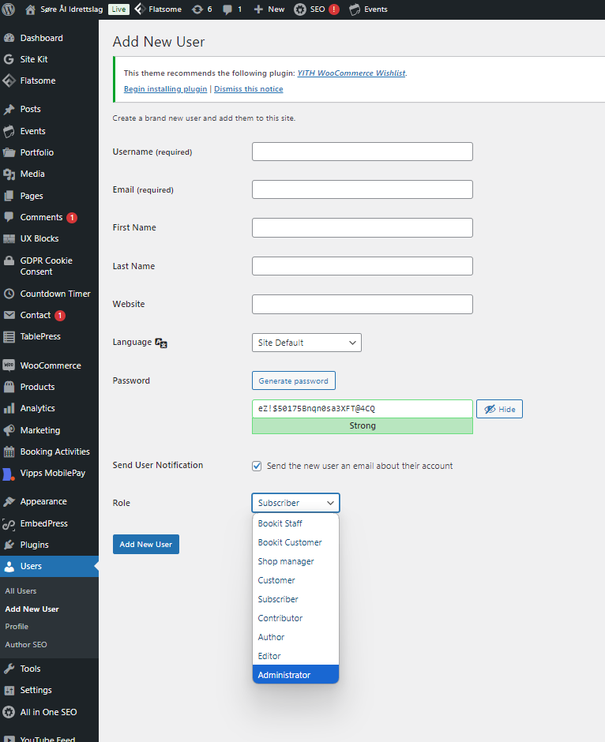This screenshot has height=742, width=605.
Task: Go to Author SEO submenu item
Action: [x=26, y=645]
